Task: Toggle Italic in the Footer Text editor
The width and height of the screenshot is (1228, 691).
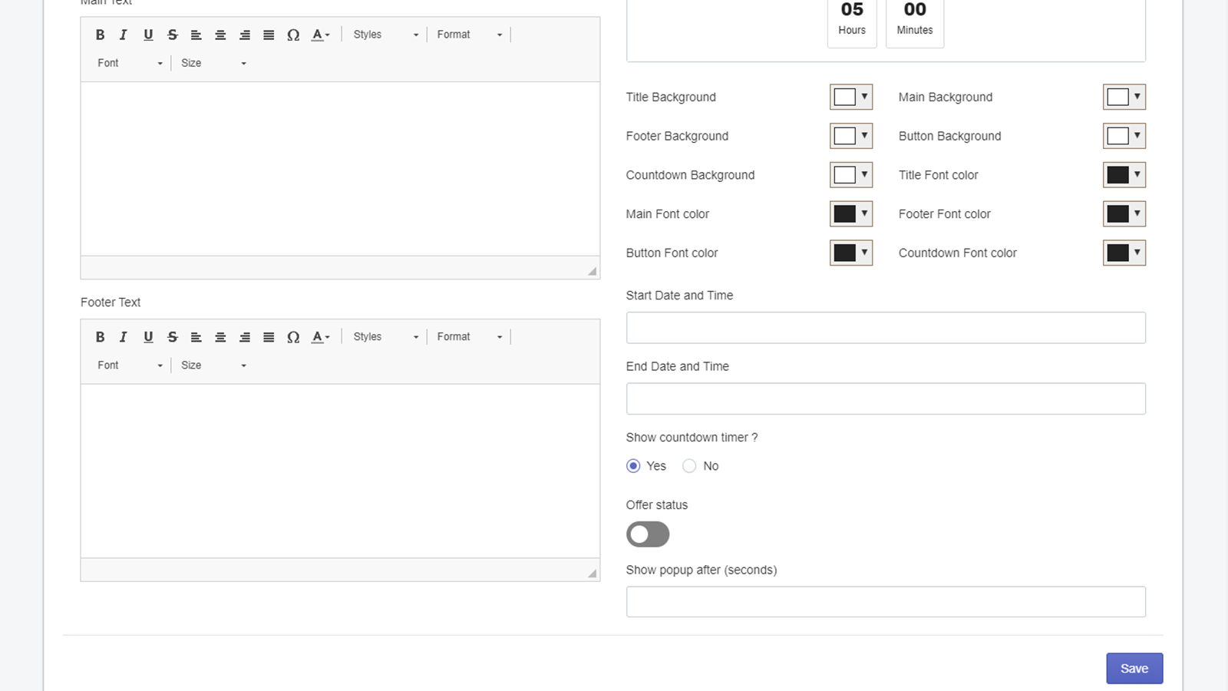Action: 123,337
